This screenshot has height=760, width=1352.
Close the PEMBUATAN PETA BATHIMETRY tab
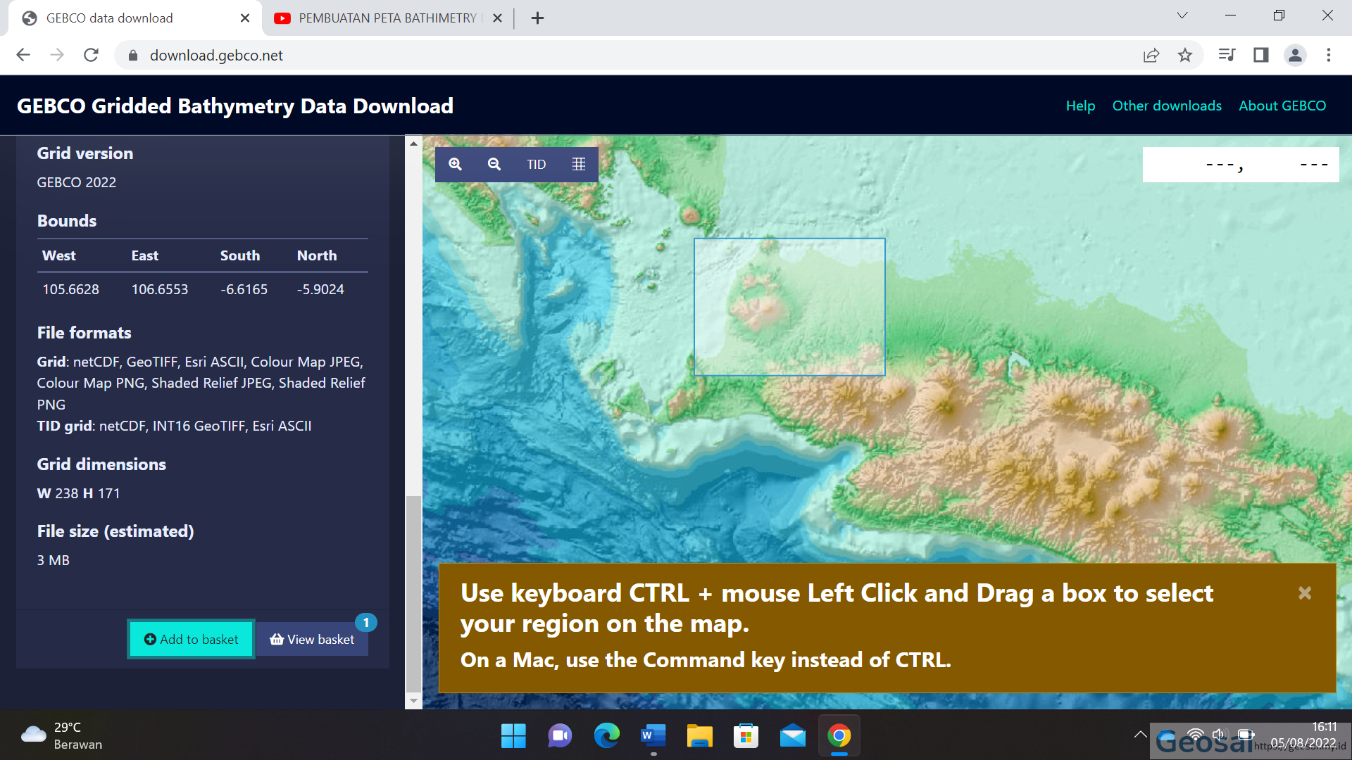click(497, 18)
